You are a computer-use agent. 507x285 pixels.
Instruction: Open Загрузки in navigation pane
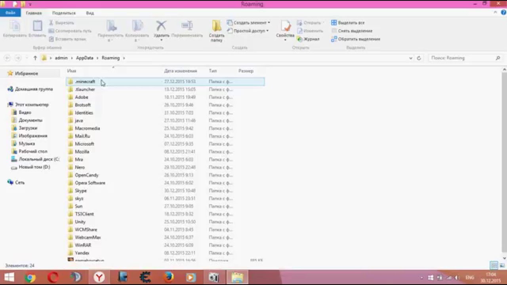click(x=28, y=128)
